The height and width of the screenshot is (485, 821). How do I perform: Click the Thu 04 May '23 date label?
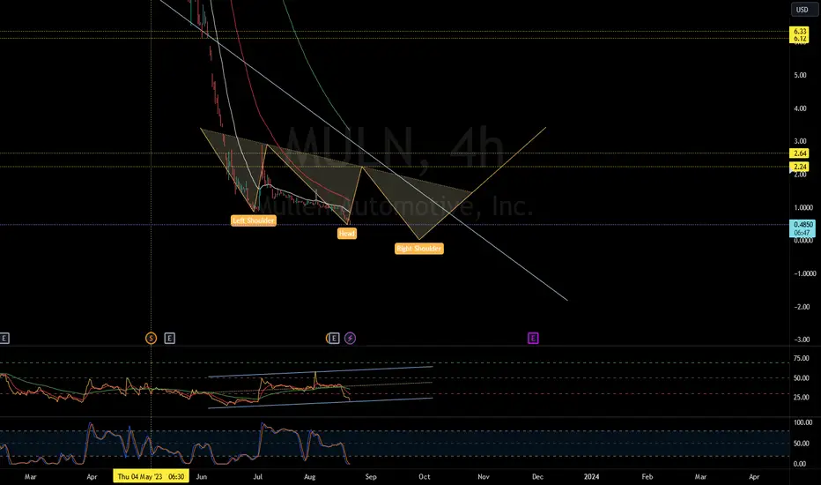coord(151,476)
